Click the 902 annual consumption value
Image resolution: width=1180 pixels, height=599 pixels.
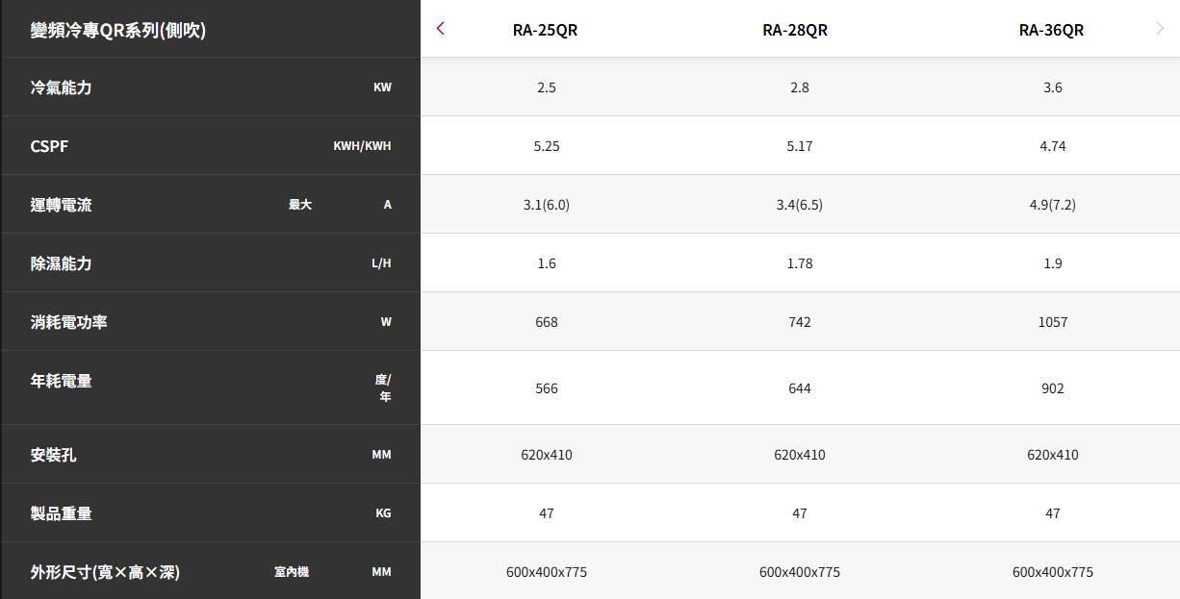[1052, 388]
